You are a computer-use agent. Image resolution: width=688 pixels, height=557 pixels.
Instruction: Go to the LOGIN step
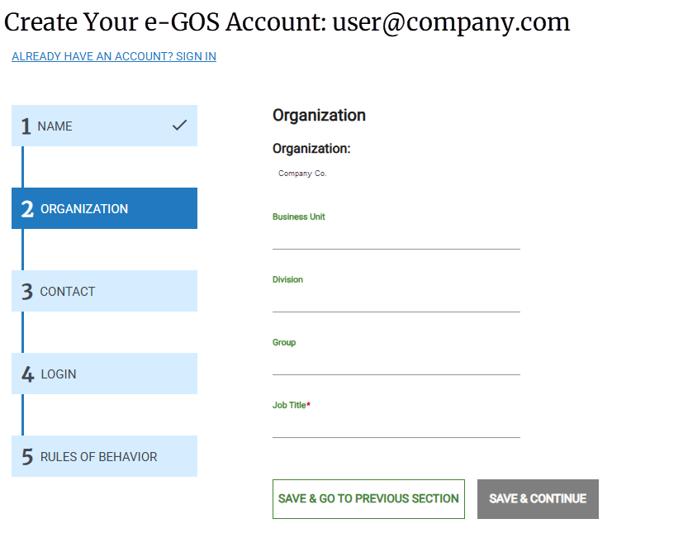pyautogui.click(x=104, y=374)
